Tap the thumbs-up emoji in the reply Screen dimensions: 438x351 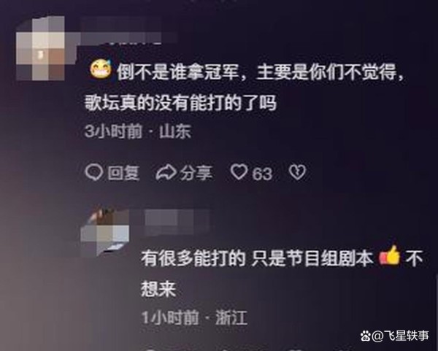click(x=390, y=256)
